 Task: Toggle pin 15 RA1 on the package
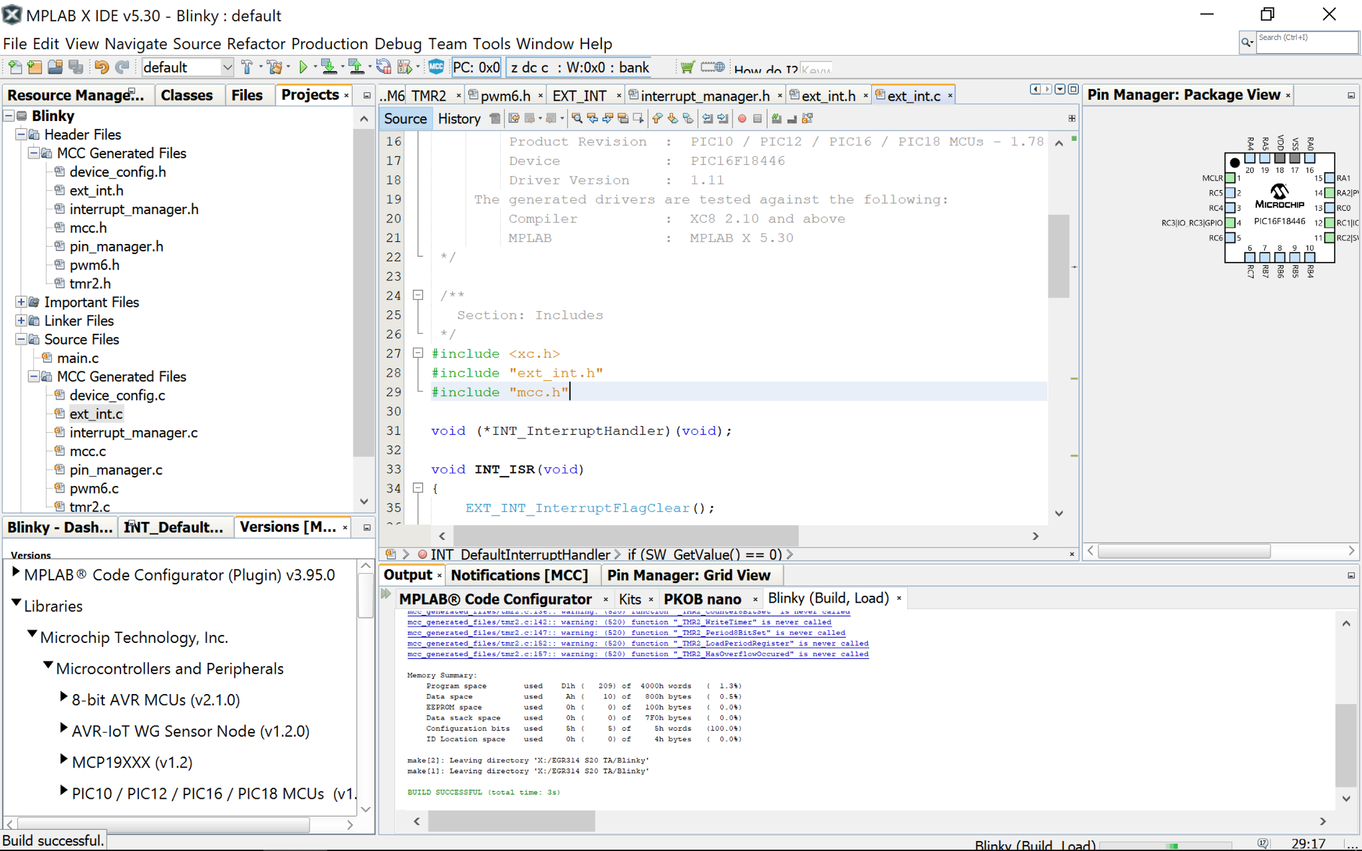pyautogui.click(x=1329, y=178)
